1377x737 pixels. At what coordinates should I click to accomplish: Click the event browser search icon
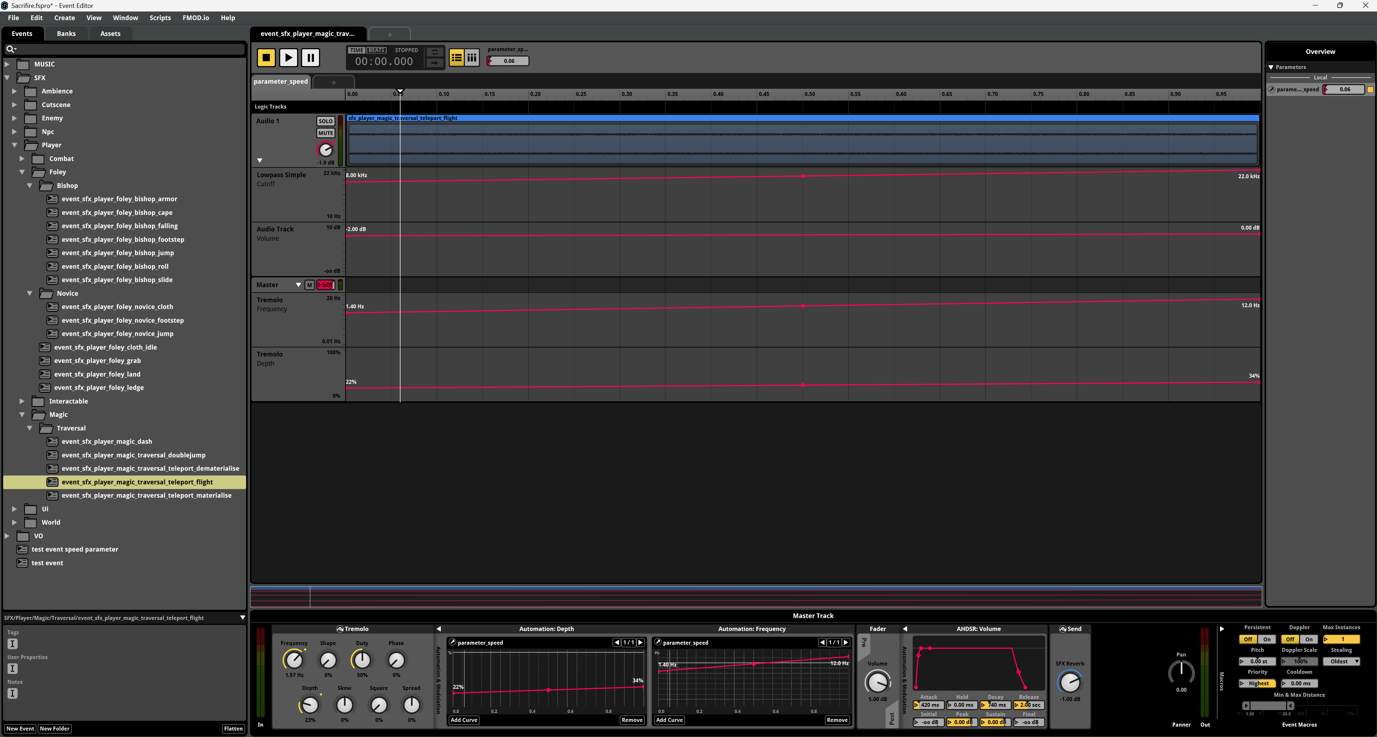point(10,49)
